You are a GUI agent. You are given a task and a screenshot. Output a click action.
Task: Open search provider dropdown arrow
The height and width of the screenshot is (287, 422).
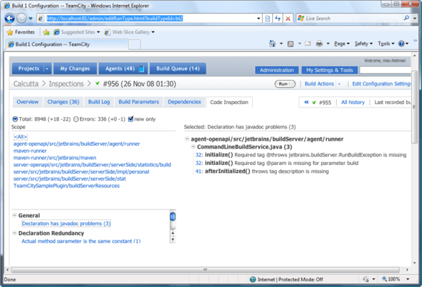click(415, 19)
